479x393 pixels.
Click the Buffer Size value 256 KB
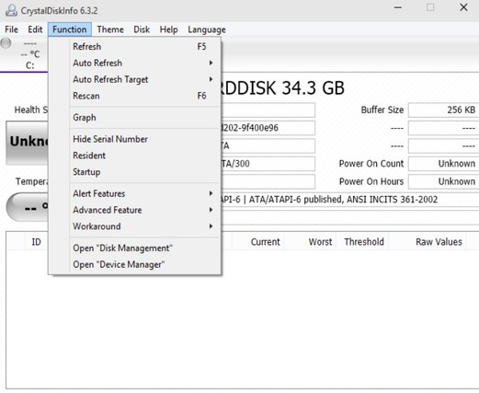click(x=443, y=110)
